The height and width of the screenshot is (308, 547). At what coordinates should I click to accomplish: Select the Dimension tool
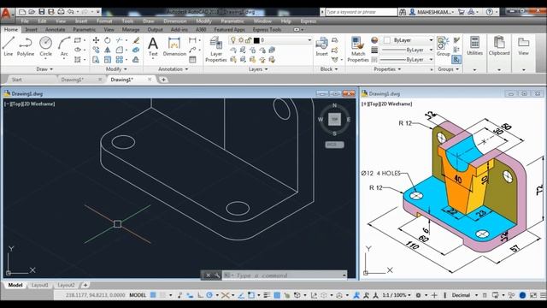(x=174, y=47)
